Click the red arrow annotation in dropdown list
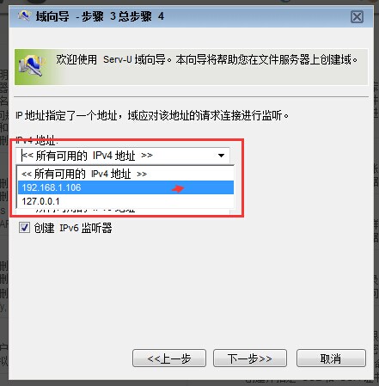379x386 pixels. coord(178,188)
